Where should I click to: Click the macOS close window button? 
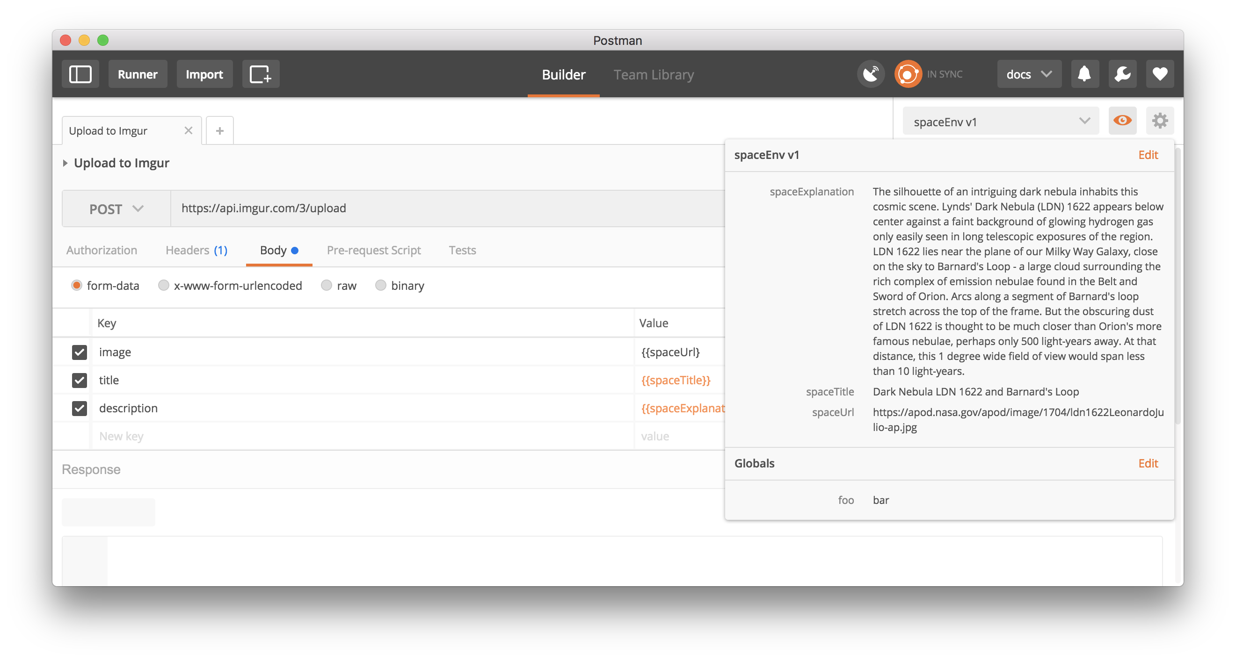66,40
